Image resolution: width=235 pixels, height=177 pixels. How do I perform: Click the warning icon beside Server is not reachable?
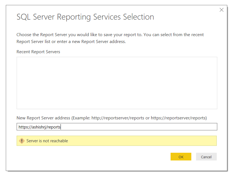pos(22,141)
